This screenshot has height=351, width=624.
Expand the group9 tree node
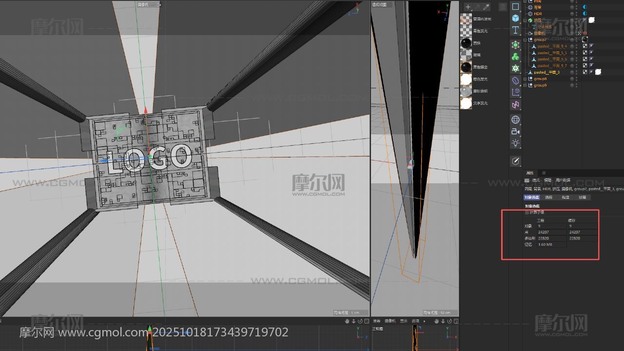pos(526,85)
